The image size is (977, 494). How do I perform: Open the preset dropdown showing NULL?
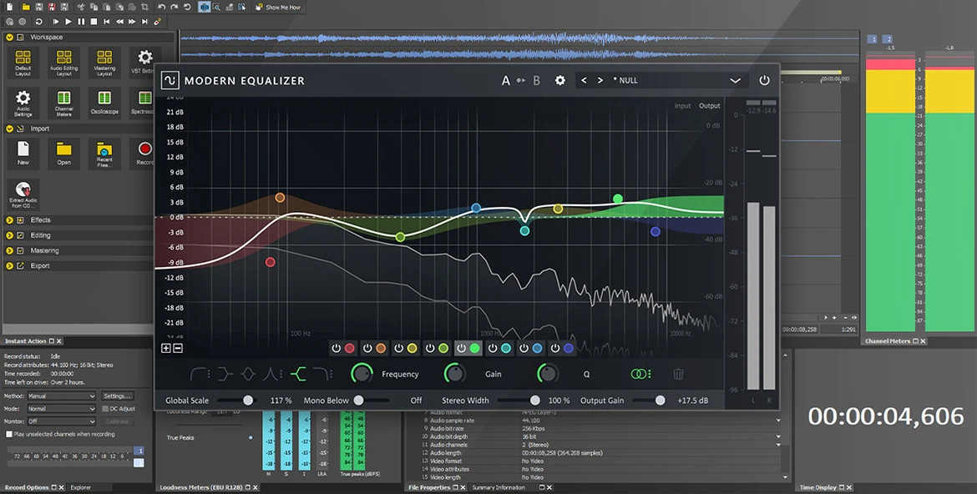[x=734, y=80]
